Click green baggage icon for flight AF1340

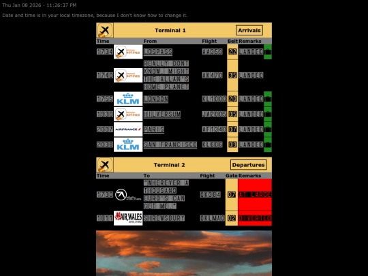click(x=268, y=129)
